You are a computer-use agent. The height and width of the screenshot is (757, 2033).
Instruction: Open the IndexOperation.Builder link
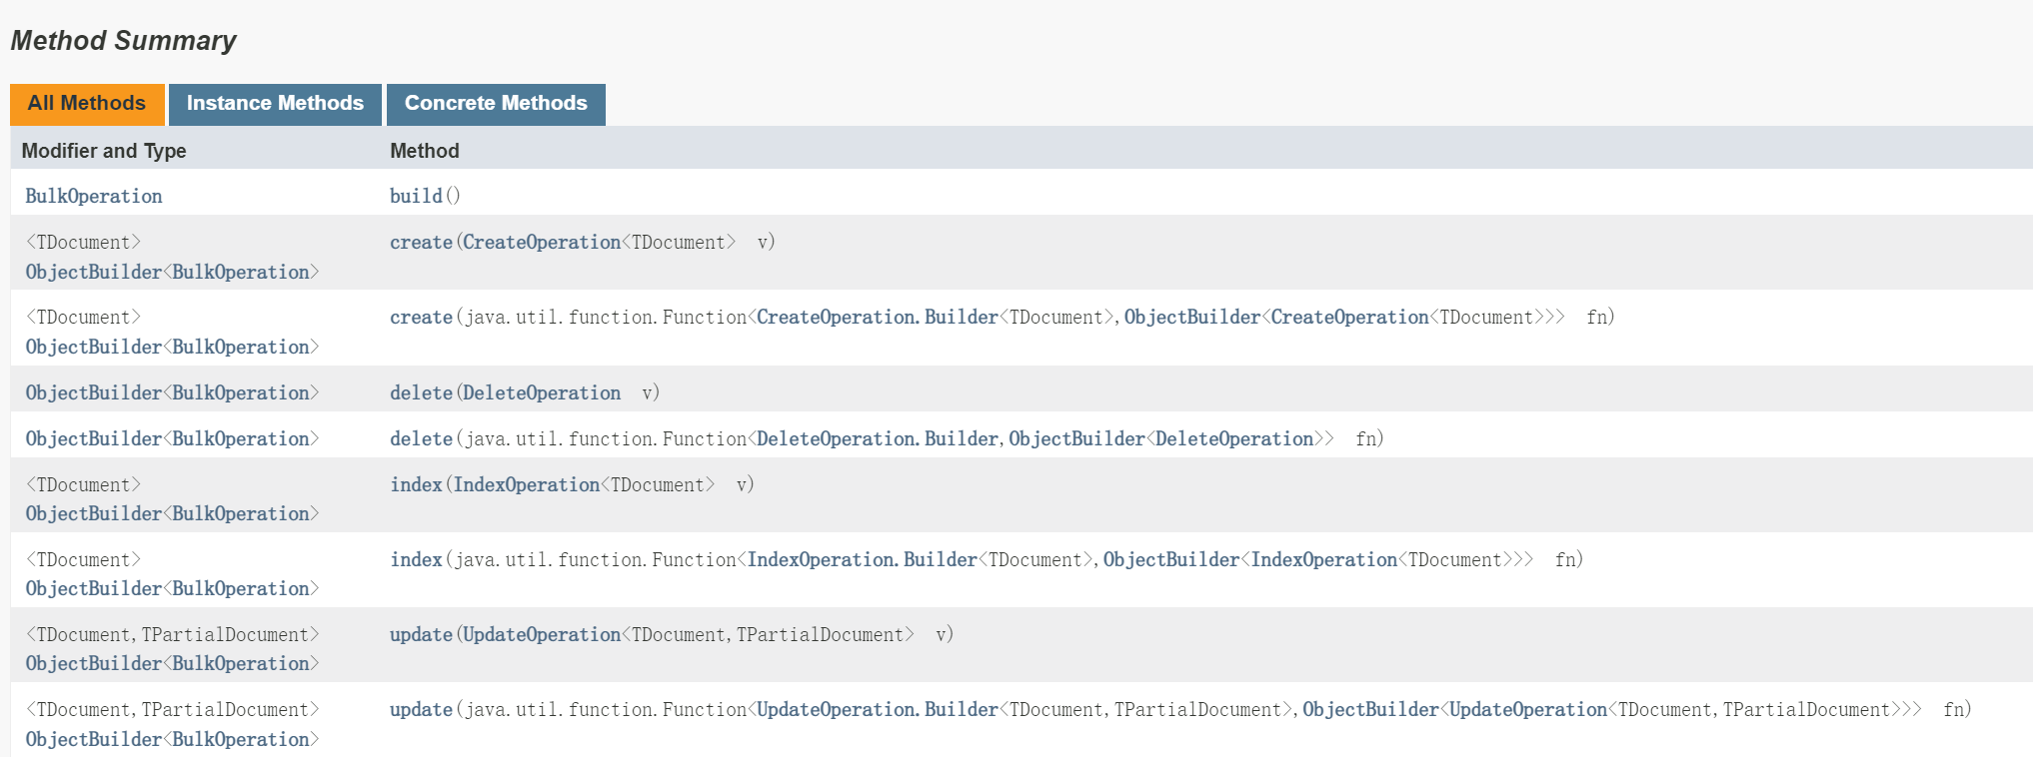point(862,559)
